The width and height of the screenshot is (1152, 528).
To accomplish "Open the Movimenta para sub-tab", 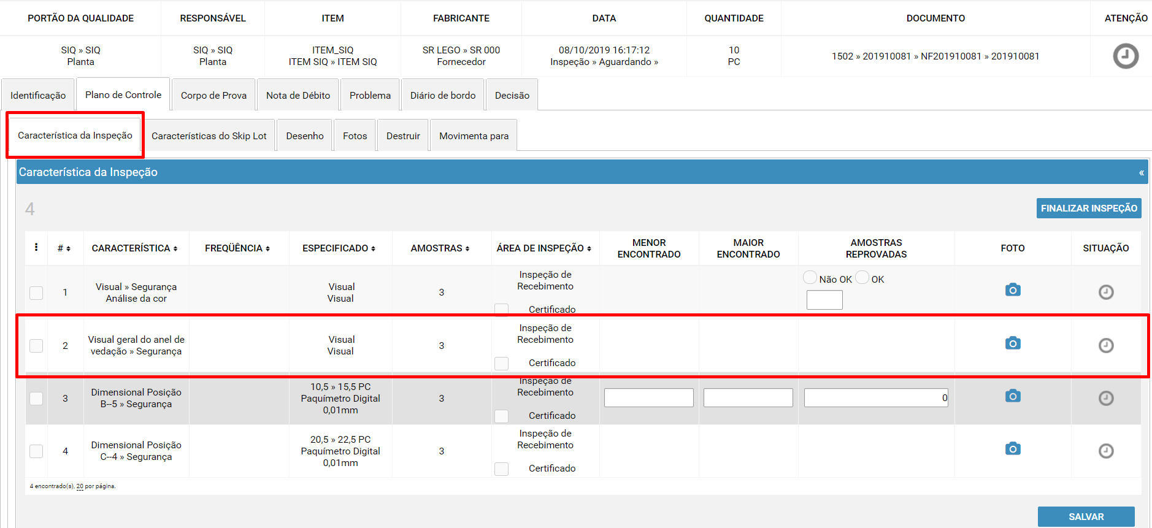I will [474, 136].
